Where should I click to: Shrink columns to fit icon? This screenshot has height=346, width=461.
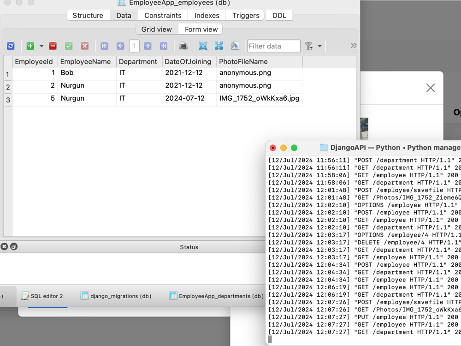[x=203, y=46]
